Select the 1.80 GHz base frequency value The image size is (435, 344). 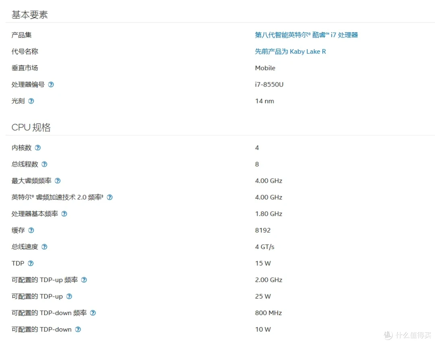269,214
